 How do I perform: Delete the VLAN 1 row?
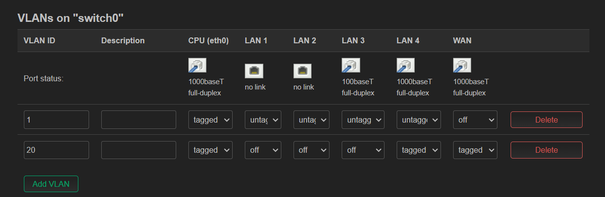[547, 120]
